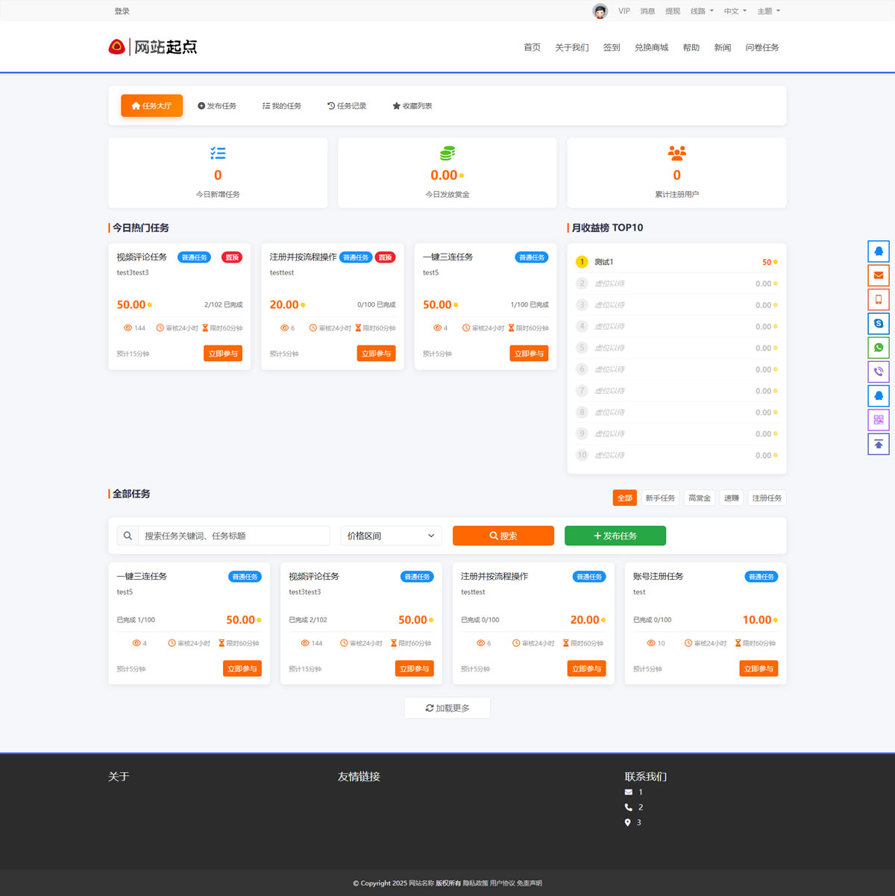Open Skype contact from floating sidebar

(879, 323)
